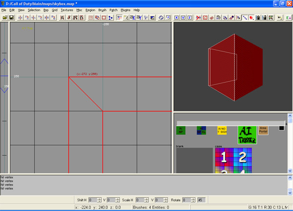Click the Open map folder icon

click(5, 18)
